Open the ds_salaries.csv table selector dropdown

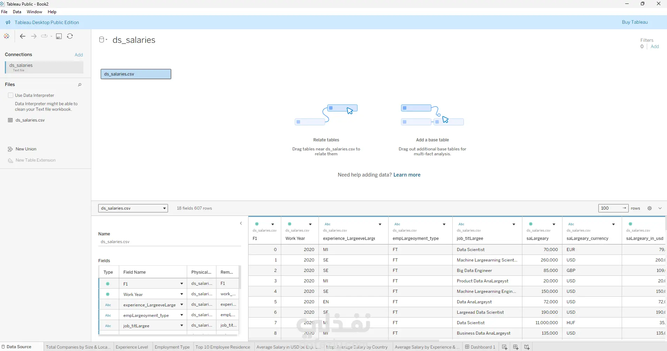[x=133, y=208]
